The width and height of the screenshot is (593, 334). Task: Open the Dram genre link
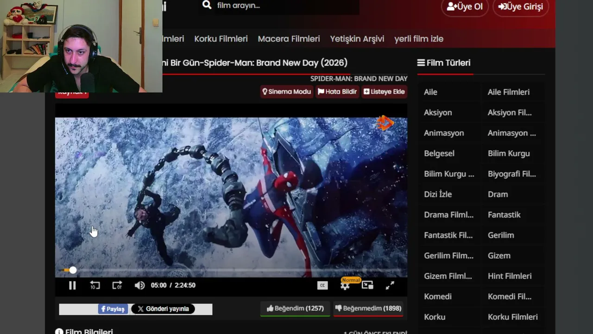coord(498,194)
